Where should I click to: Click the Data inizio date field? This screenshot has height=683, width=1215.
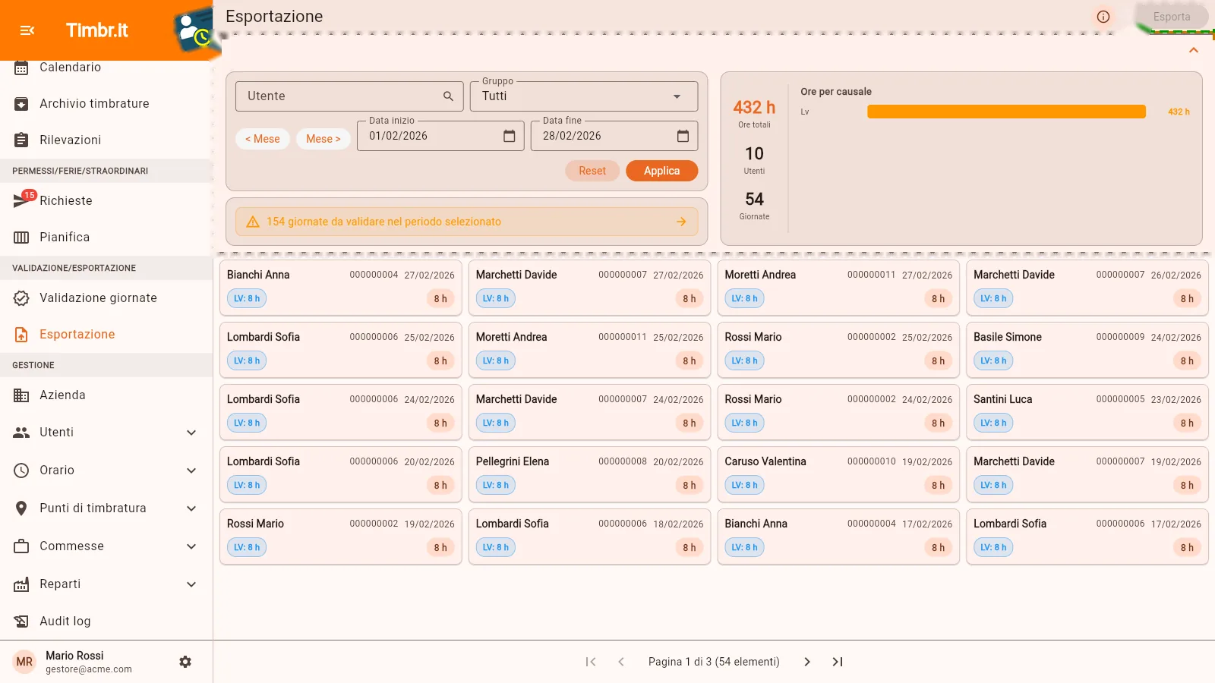coord(440,136)
